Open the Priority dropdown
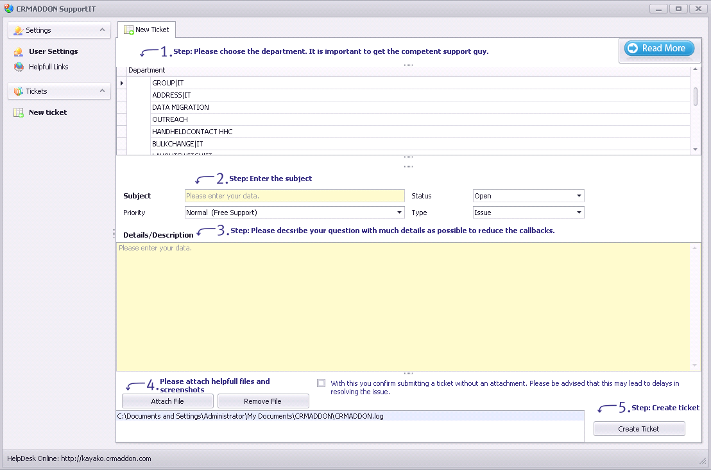This screenshot has height=470, width=711. tap(400, 213)
